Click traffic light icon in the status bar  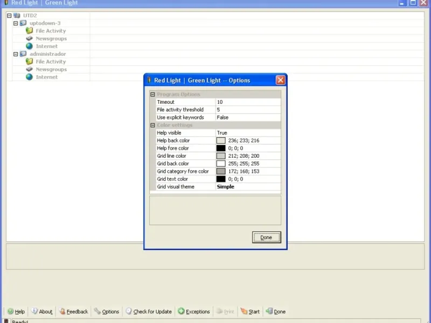coord(6,321)
